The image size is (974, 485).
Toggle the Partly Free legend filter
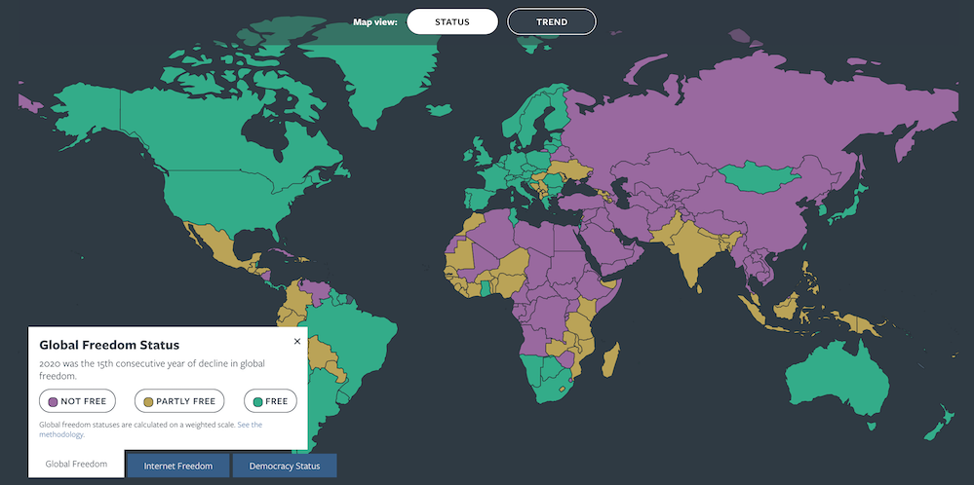pyautogui.click(x=179, y=400)
